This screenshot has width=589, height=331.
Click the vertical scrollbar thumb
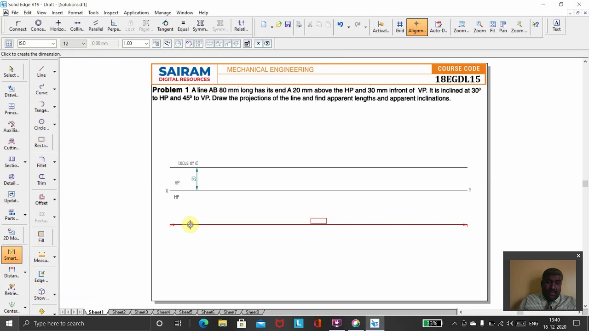click(585, 184)
